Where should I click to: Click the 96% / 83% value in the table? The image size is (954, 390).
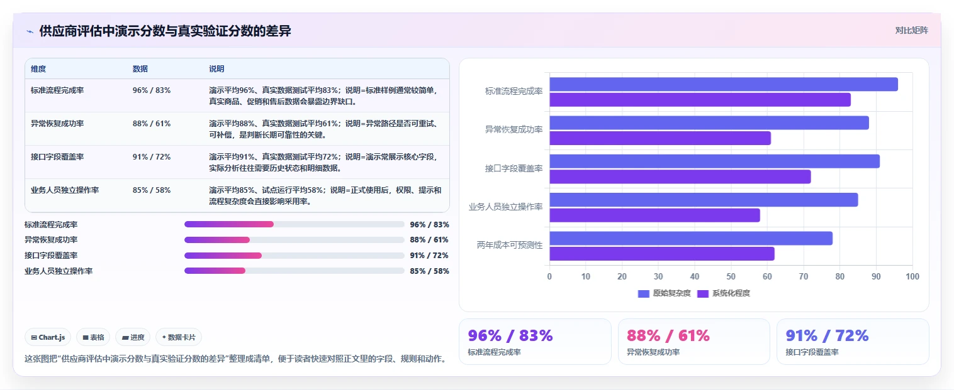click(152, 90)
